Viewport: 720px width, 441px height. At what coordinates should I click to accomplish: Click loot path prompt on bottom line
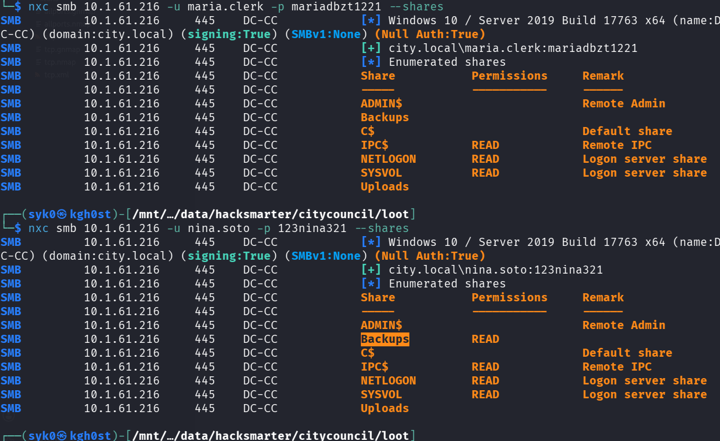[271, 435]
